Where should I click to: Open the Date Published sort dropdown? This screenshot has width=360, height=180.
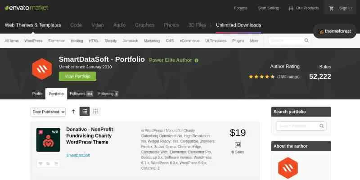pos(48,111)
